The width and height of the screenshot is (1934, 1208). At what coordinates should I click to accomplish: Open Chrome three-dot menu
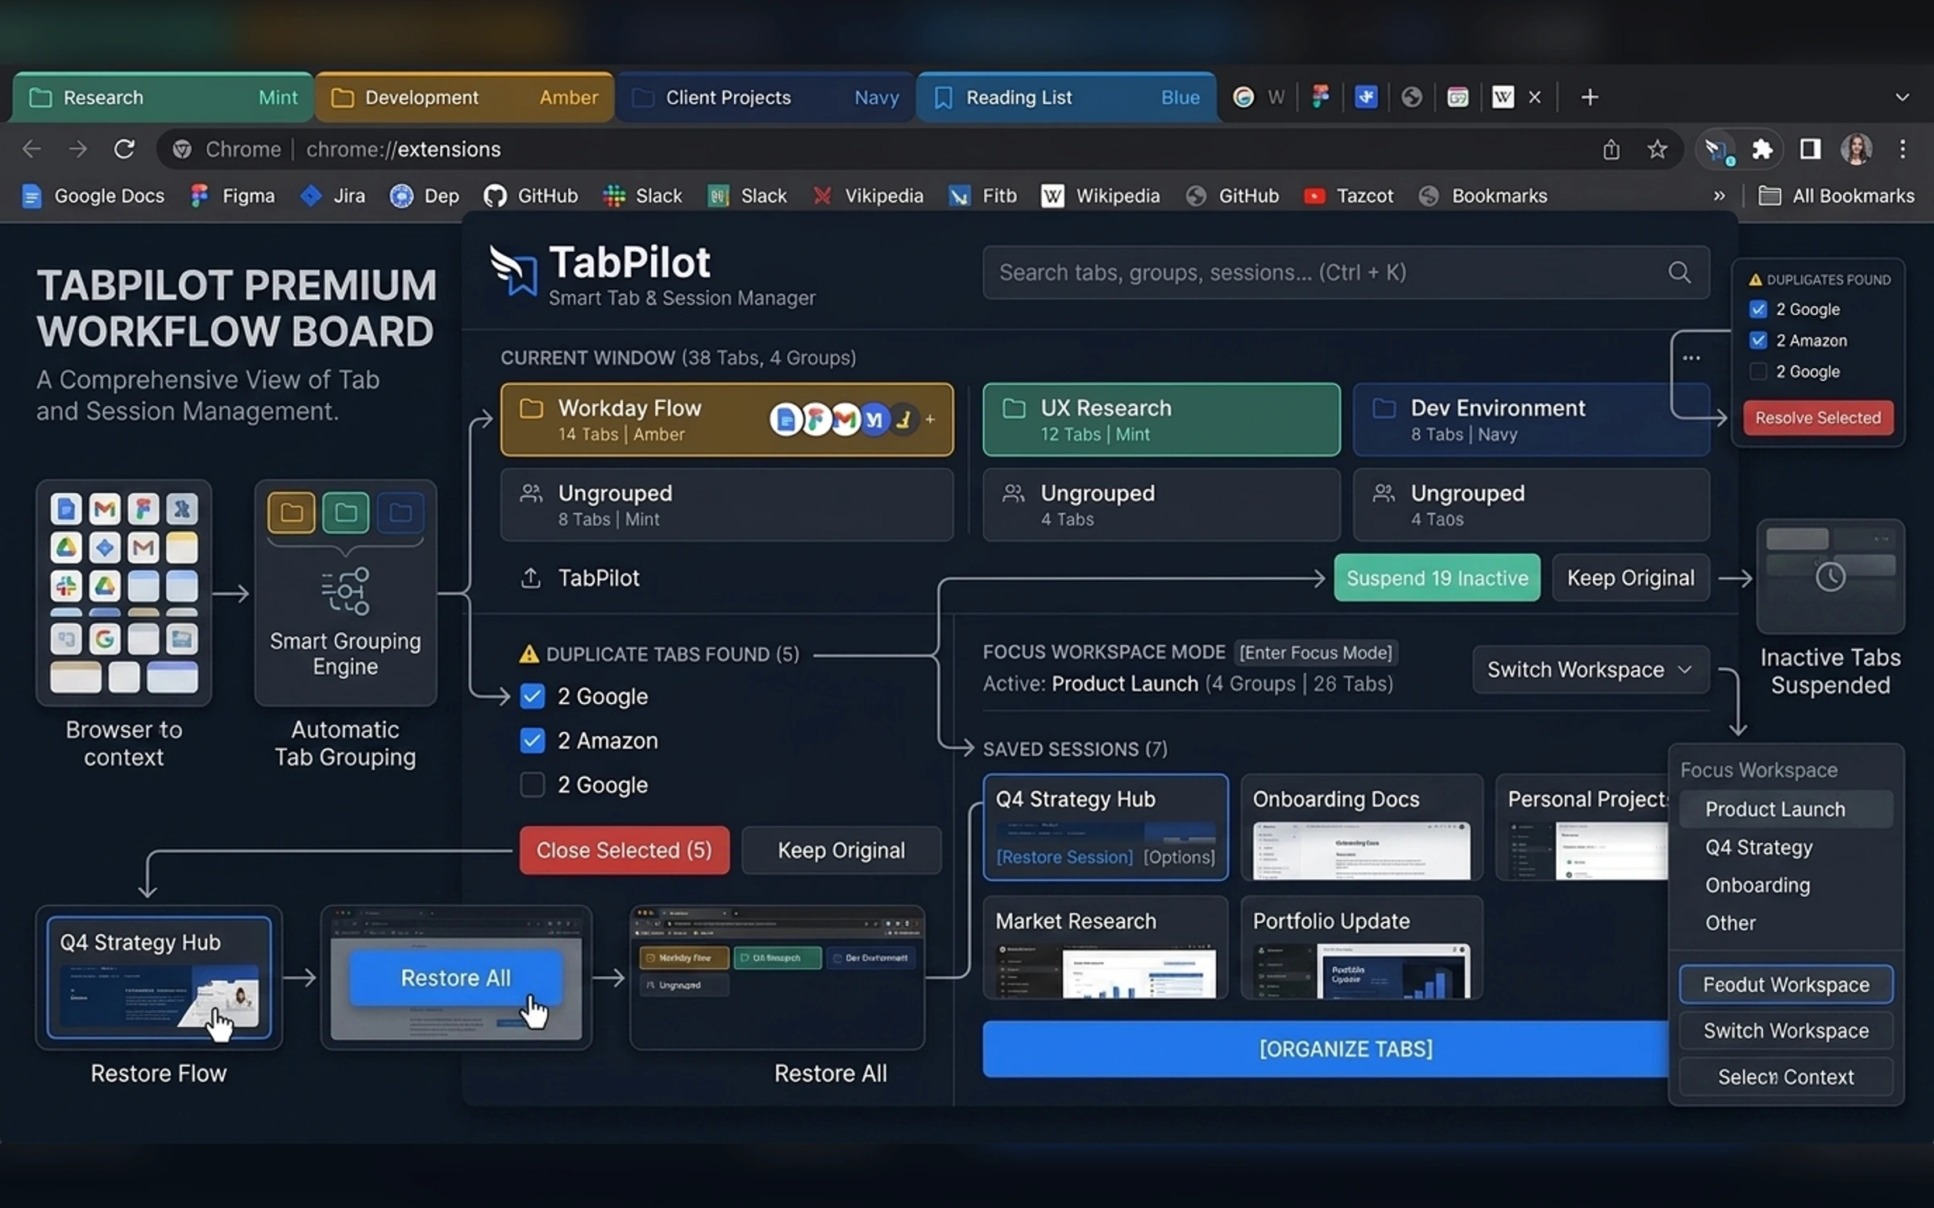(x=1903, y=149)
